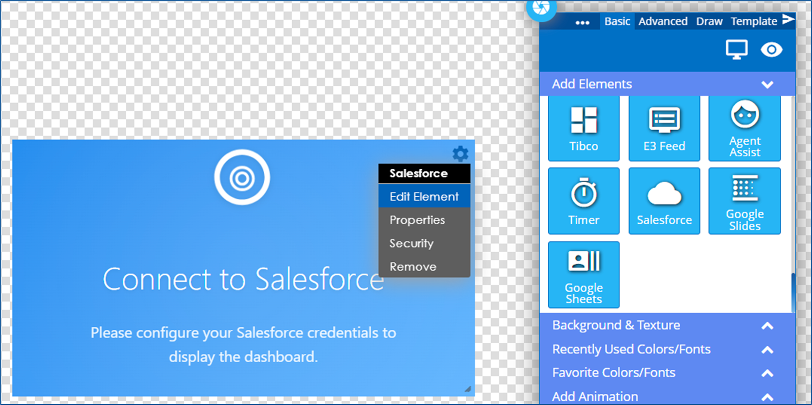Click the monitor display icon
812x405 pixels.
click(737, 50)
